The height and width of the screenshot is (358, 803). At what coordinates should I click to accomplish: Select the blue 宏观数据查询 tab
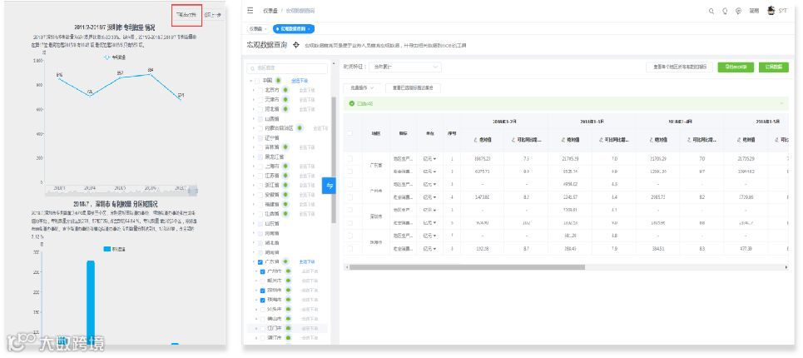(x=294, y=29)
